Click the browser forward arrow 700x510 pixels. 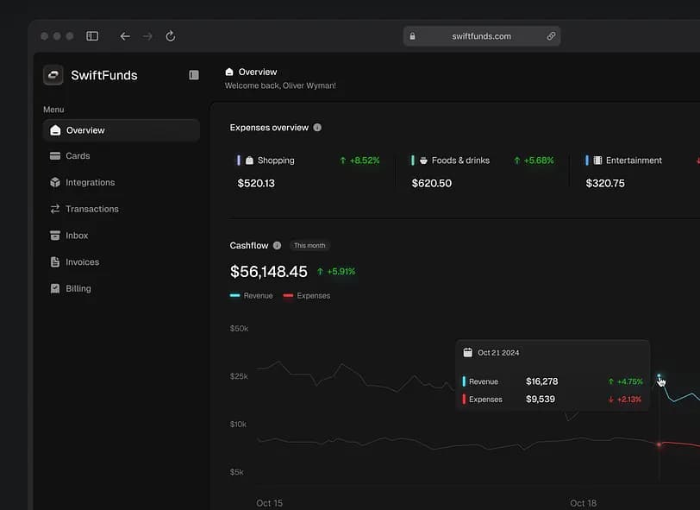point(147,36)
